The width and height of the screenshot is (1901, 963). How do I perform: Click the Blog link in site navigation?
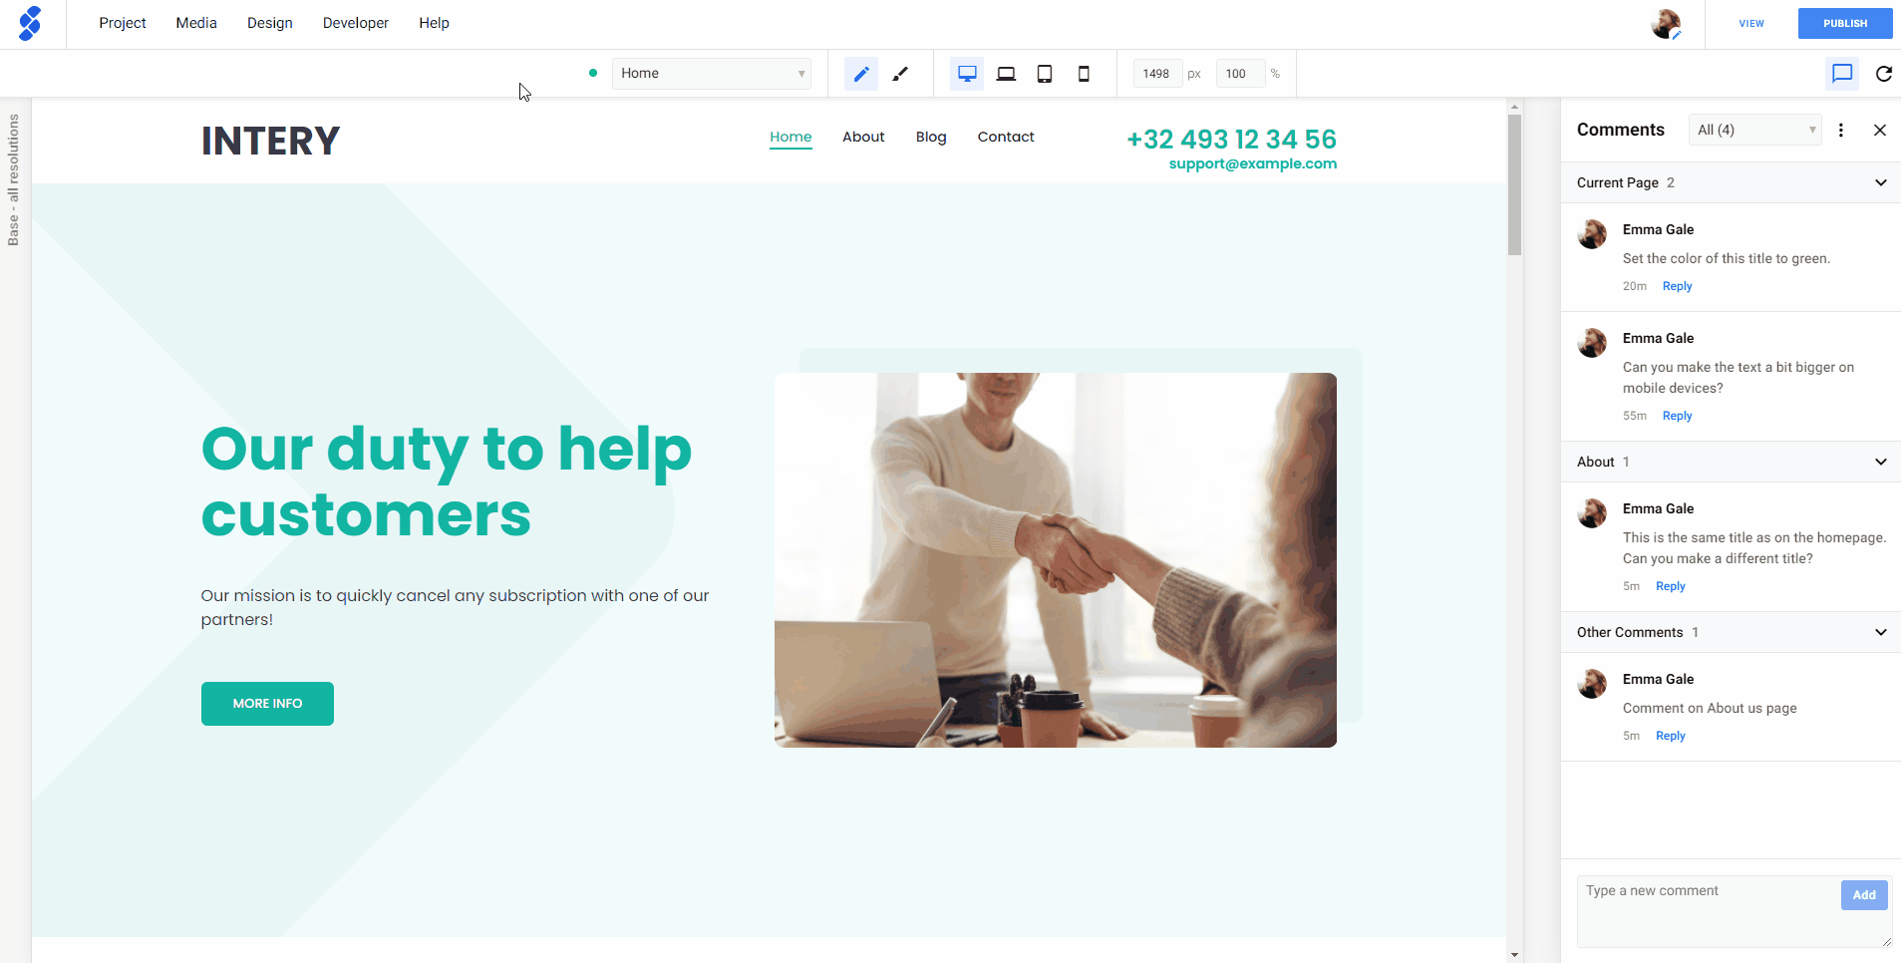pyautogui.click(x=931, y=137)
